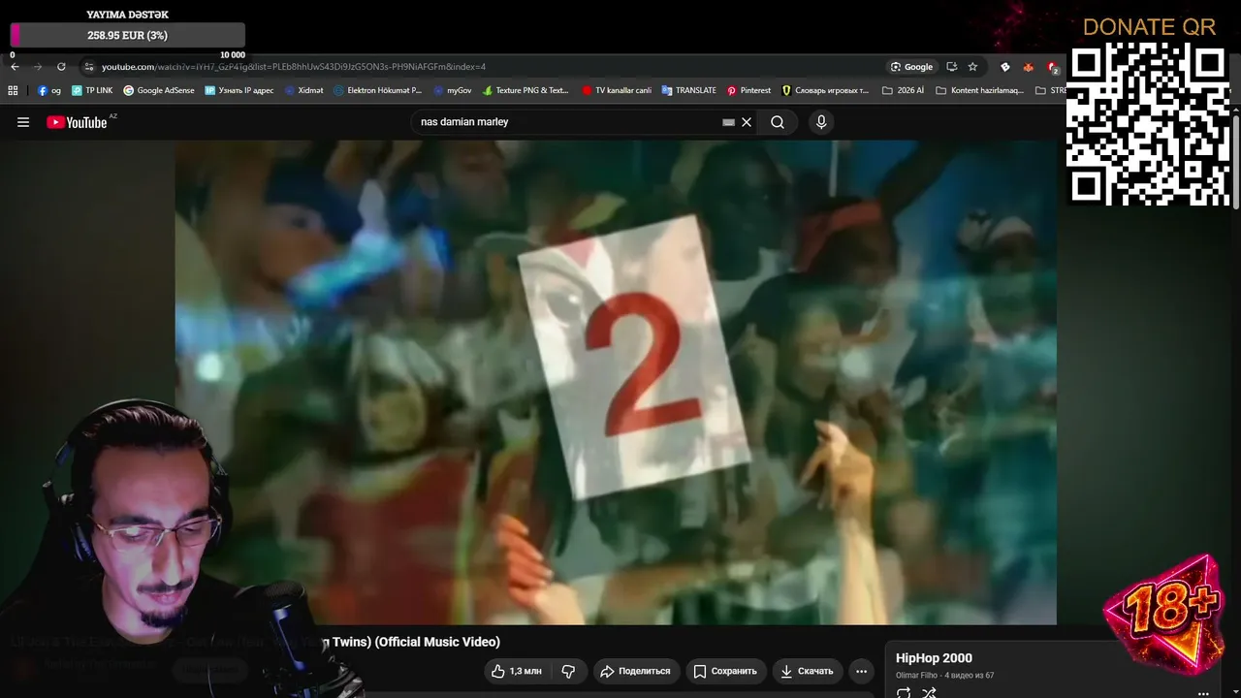The width and height of the screenshot is (1241, 698).
Task: Open the myGov bookmark
Action: click(453, 90)
